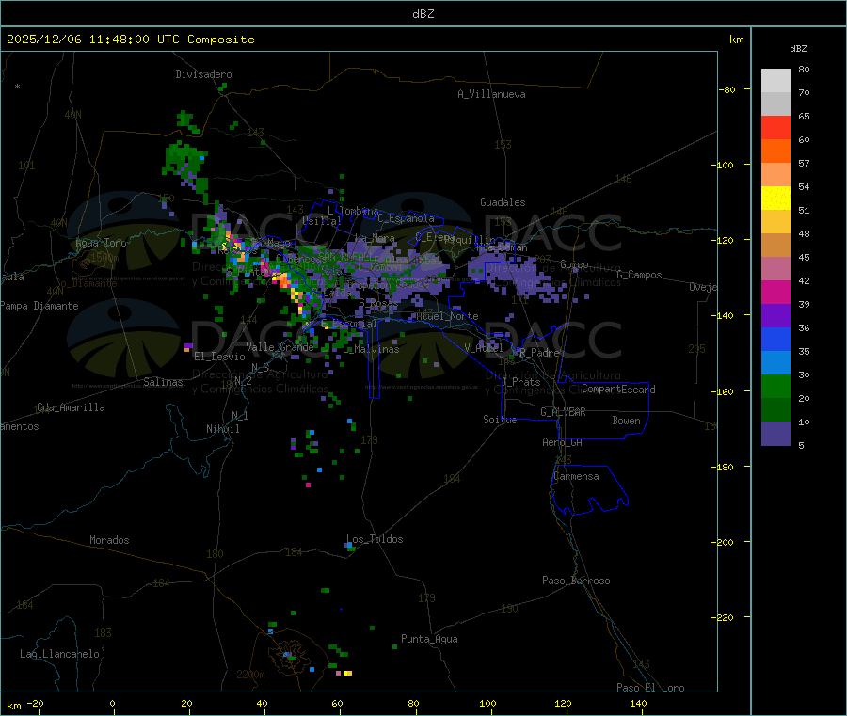The width and height of the screenshot is (847, 716).
Task: Click the Paso_Barroso location label
Action: [576, 581]
